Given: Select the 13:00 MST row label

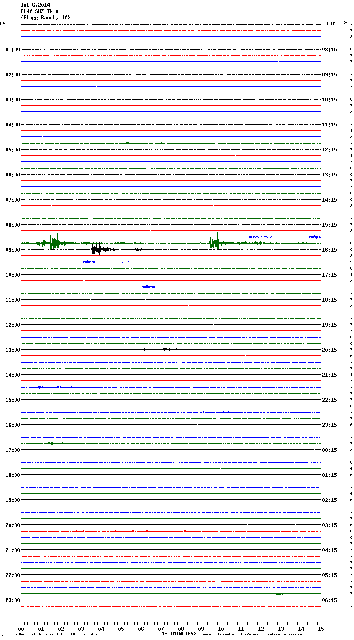Looking at the screenshot, I should (x=13, y=350).
